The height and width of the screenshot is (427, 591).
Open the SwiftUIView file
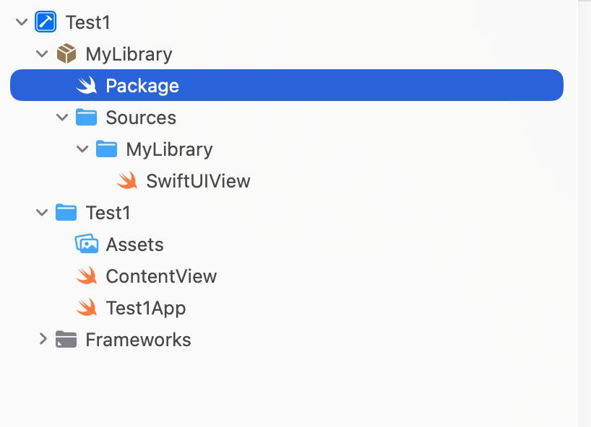click(198, 181)
